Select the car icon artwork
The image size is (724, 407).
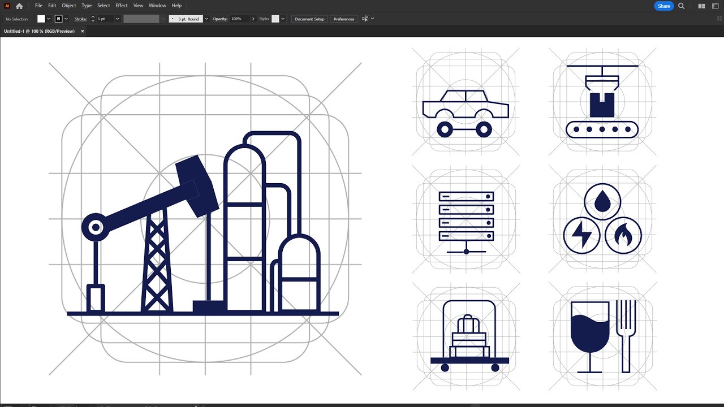[465, 114]
